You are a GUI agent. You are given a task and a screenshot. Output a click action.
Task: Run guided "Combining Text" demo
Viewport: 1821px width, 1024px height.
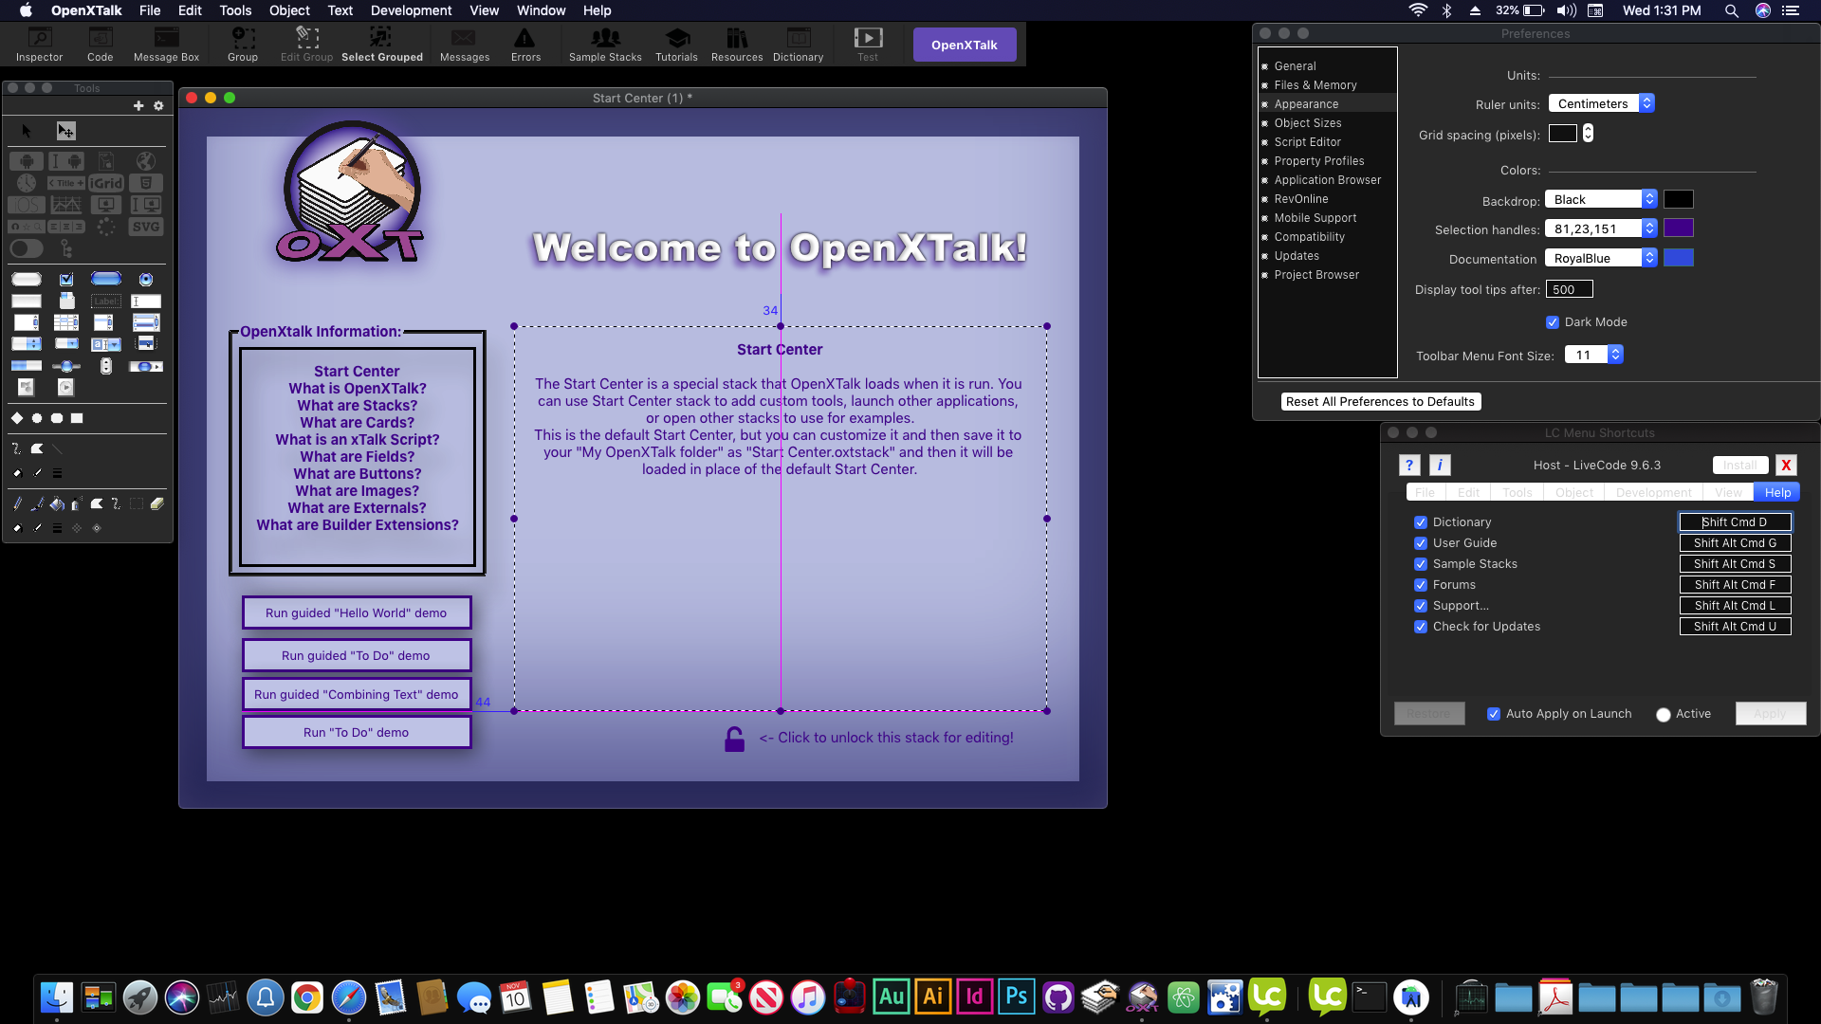[356, 694]
